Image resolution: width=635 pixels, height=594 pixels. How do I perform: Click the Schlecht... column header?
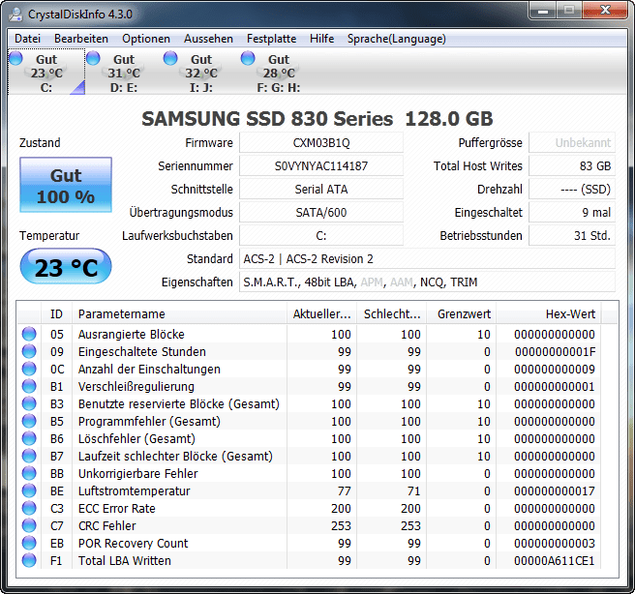(392, 314)
